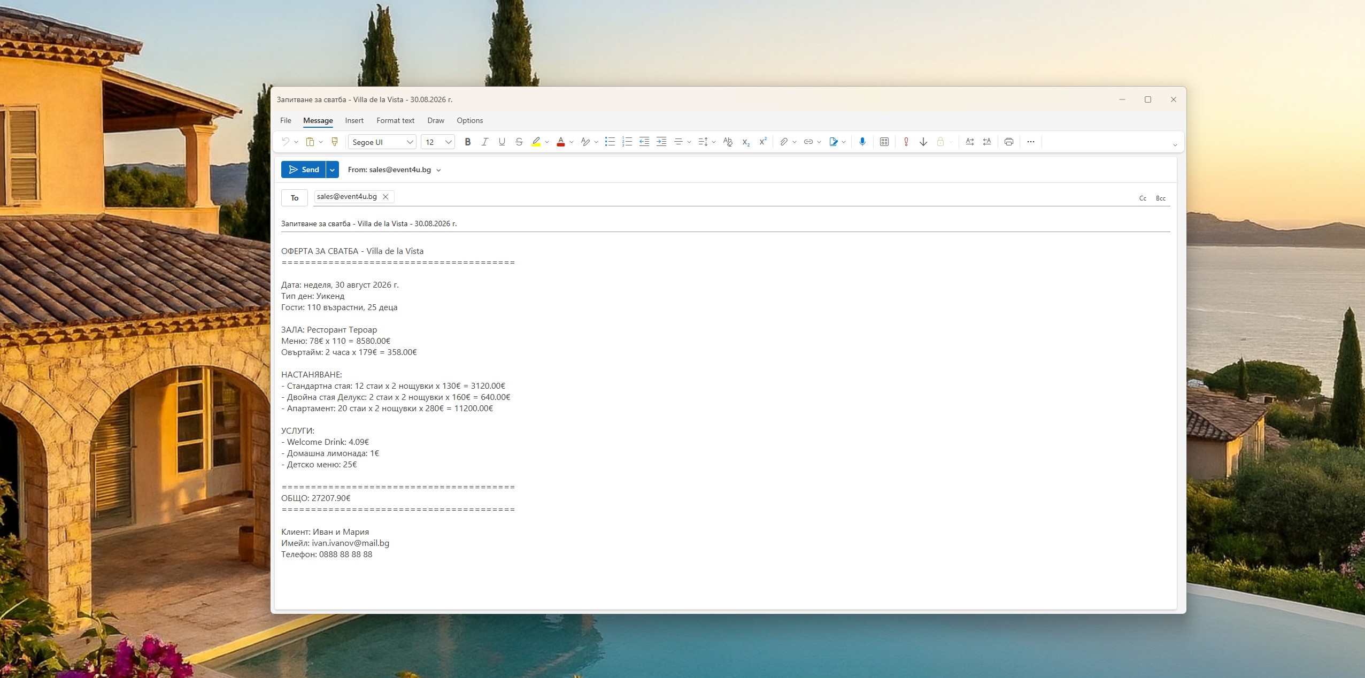1365x678 pixels.
Task: Click body line 'ЗАЛА: Ресторант Тероар'
Action: 329,329
